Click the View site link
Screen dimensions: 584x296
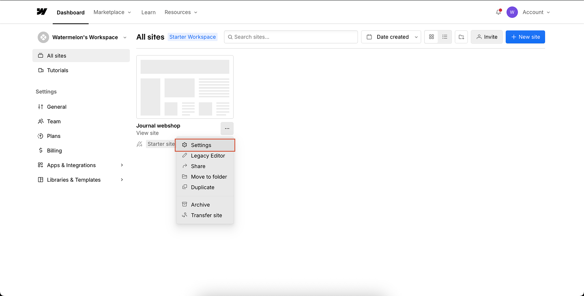(148, 133)
